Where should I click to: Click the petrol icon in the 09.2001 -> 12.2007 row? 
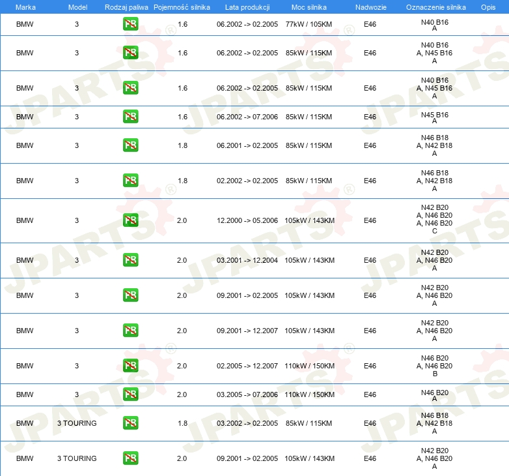pyautogui.click(x=130, y=331)
